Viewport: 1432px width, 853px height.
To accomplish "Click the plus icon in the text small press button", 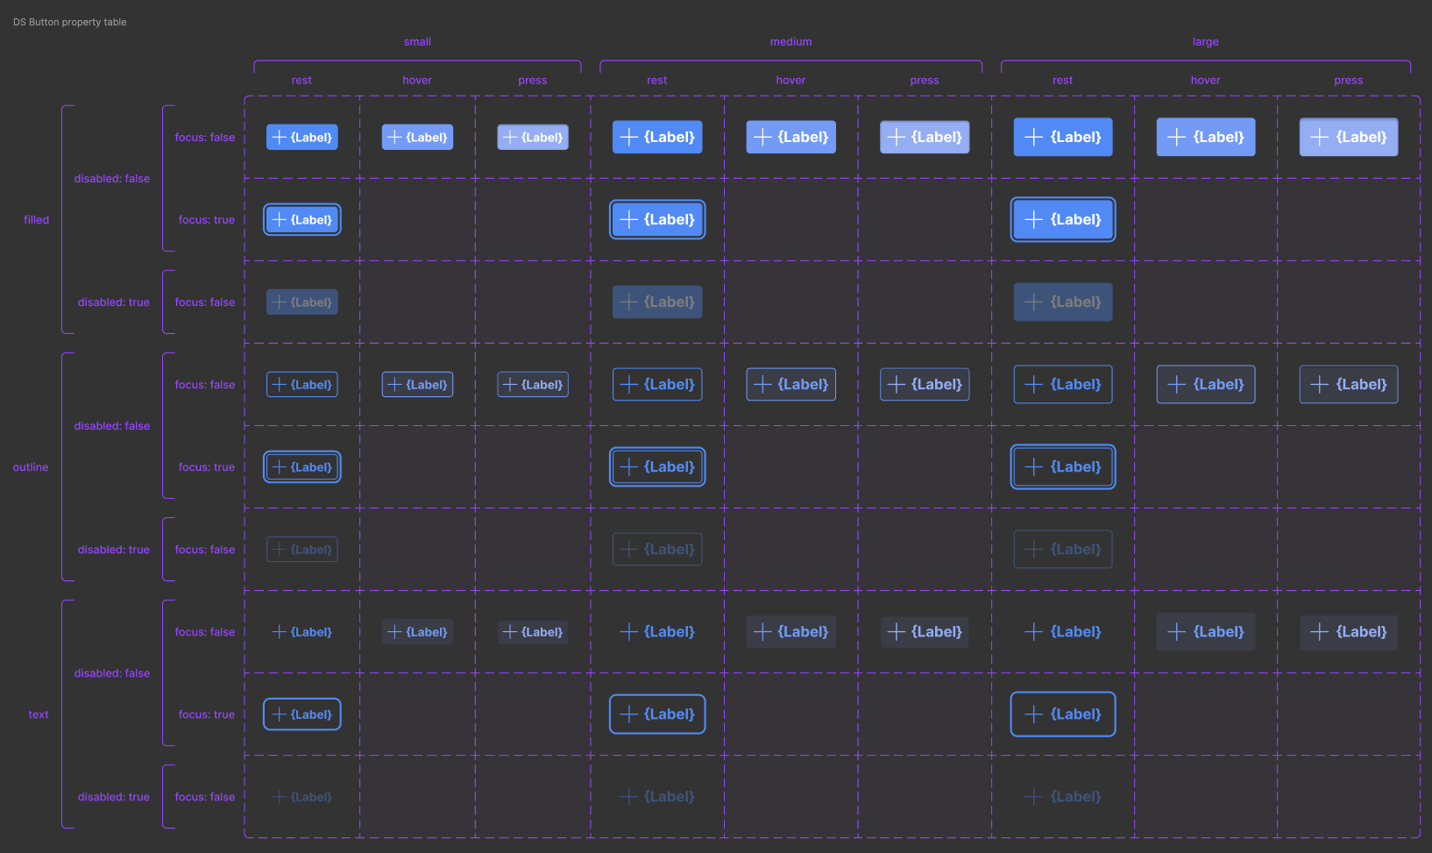I will 510,632.
